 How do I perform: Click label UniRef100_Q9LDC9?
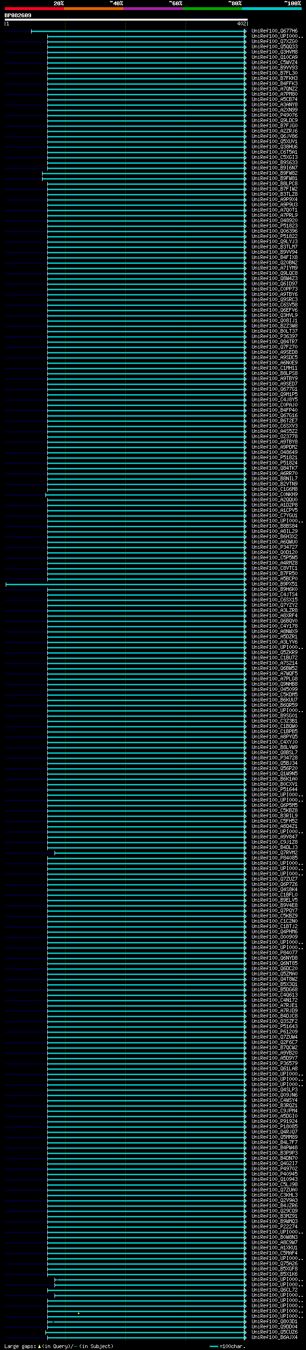pyautogui.click(x=274, y=121)
